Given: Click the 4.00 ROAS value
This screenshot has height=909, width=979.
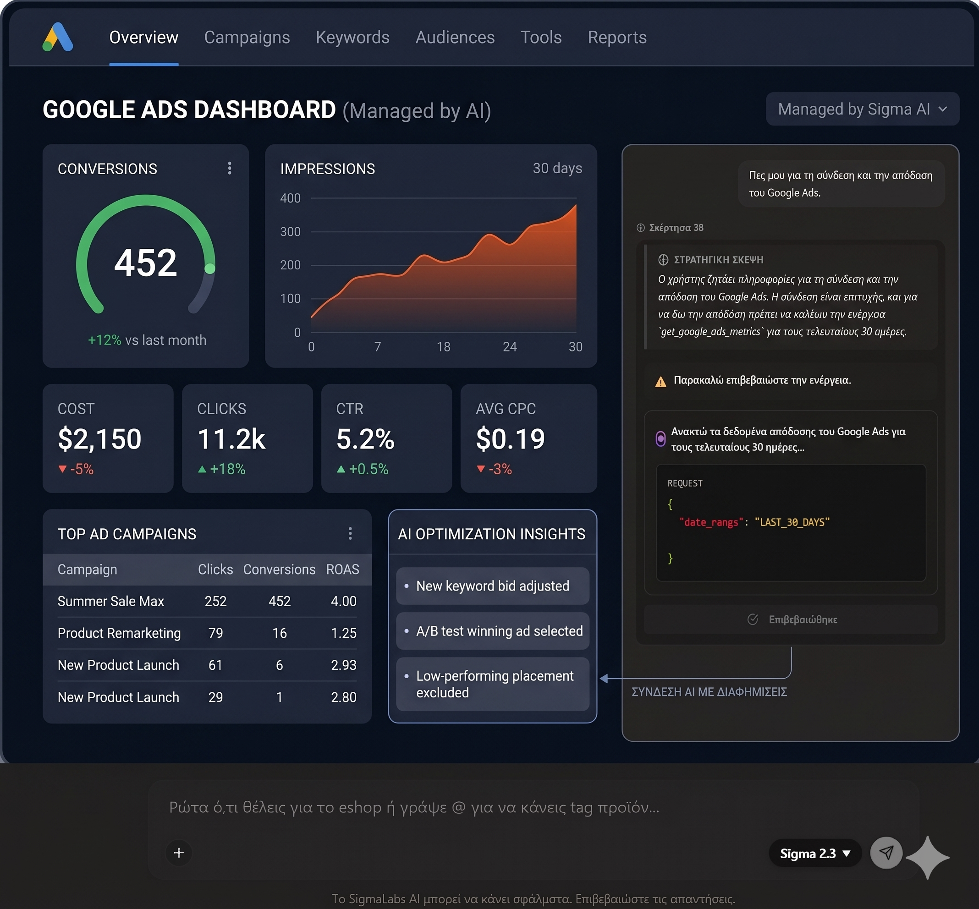Looking at the screenshot, I should point(343,601).
